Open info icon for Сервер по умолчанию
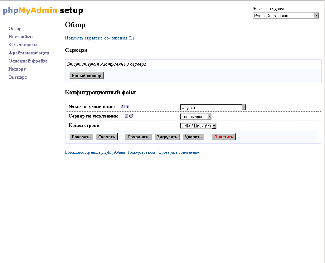 point(131,116)
